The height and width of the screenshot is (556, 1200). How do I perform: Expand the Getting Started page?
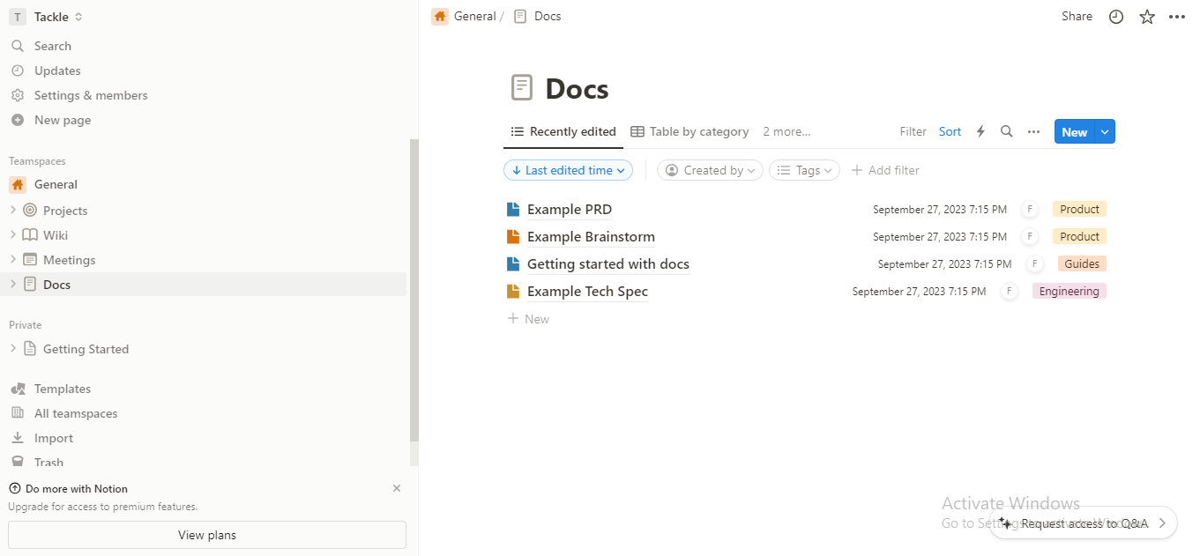[13, 349]
